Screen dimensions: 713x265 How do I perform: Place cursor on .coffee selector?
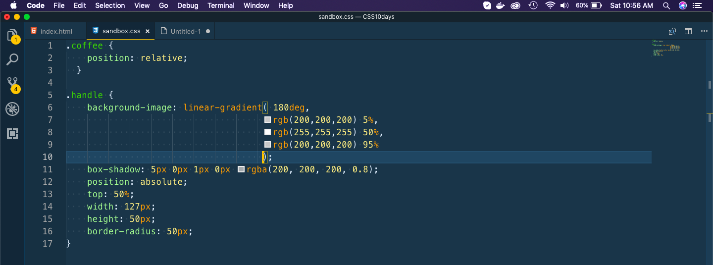85,46
